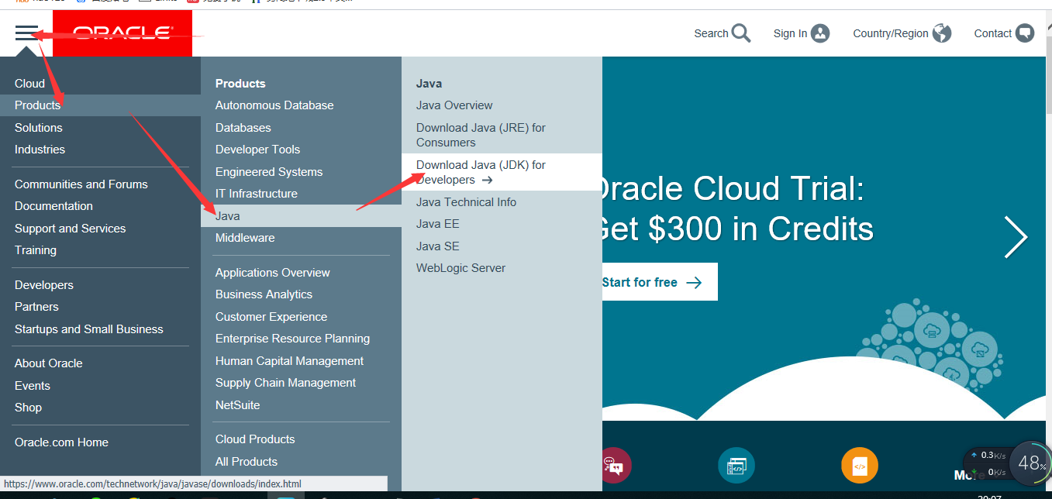Click the teal browser window icon
The image size is (1052, 499).
(x=736, y=466)
